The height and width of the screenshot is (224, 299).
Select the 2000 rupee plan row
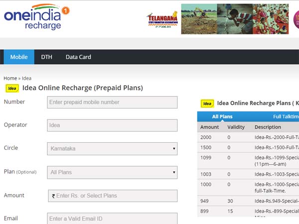pyautogui.click(x=248, y=137)
